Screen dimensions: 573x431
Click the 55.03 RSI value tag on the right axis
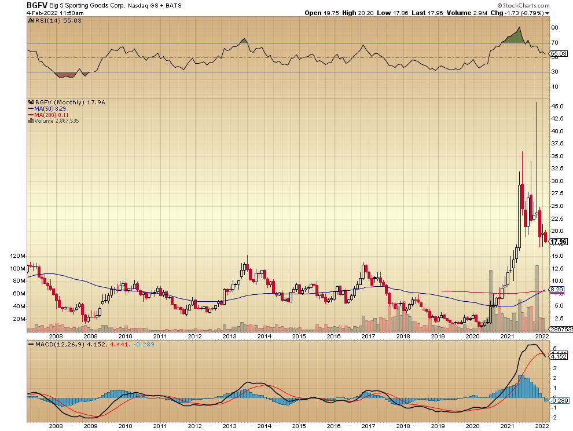coord(559,53)
